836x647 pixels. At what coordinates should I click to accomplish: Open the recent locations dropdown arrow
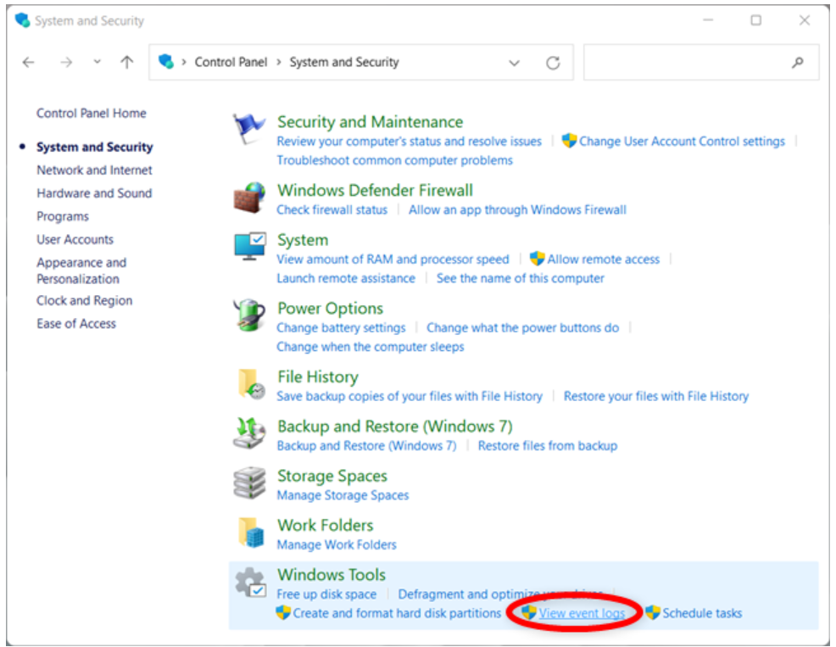[x=97, y=62]
